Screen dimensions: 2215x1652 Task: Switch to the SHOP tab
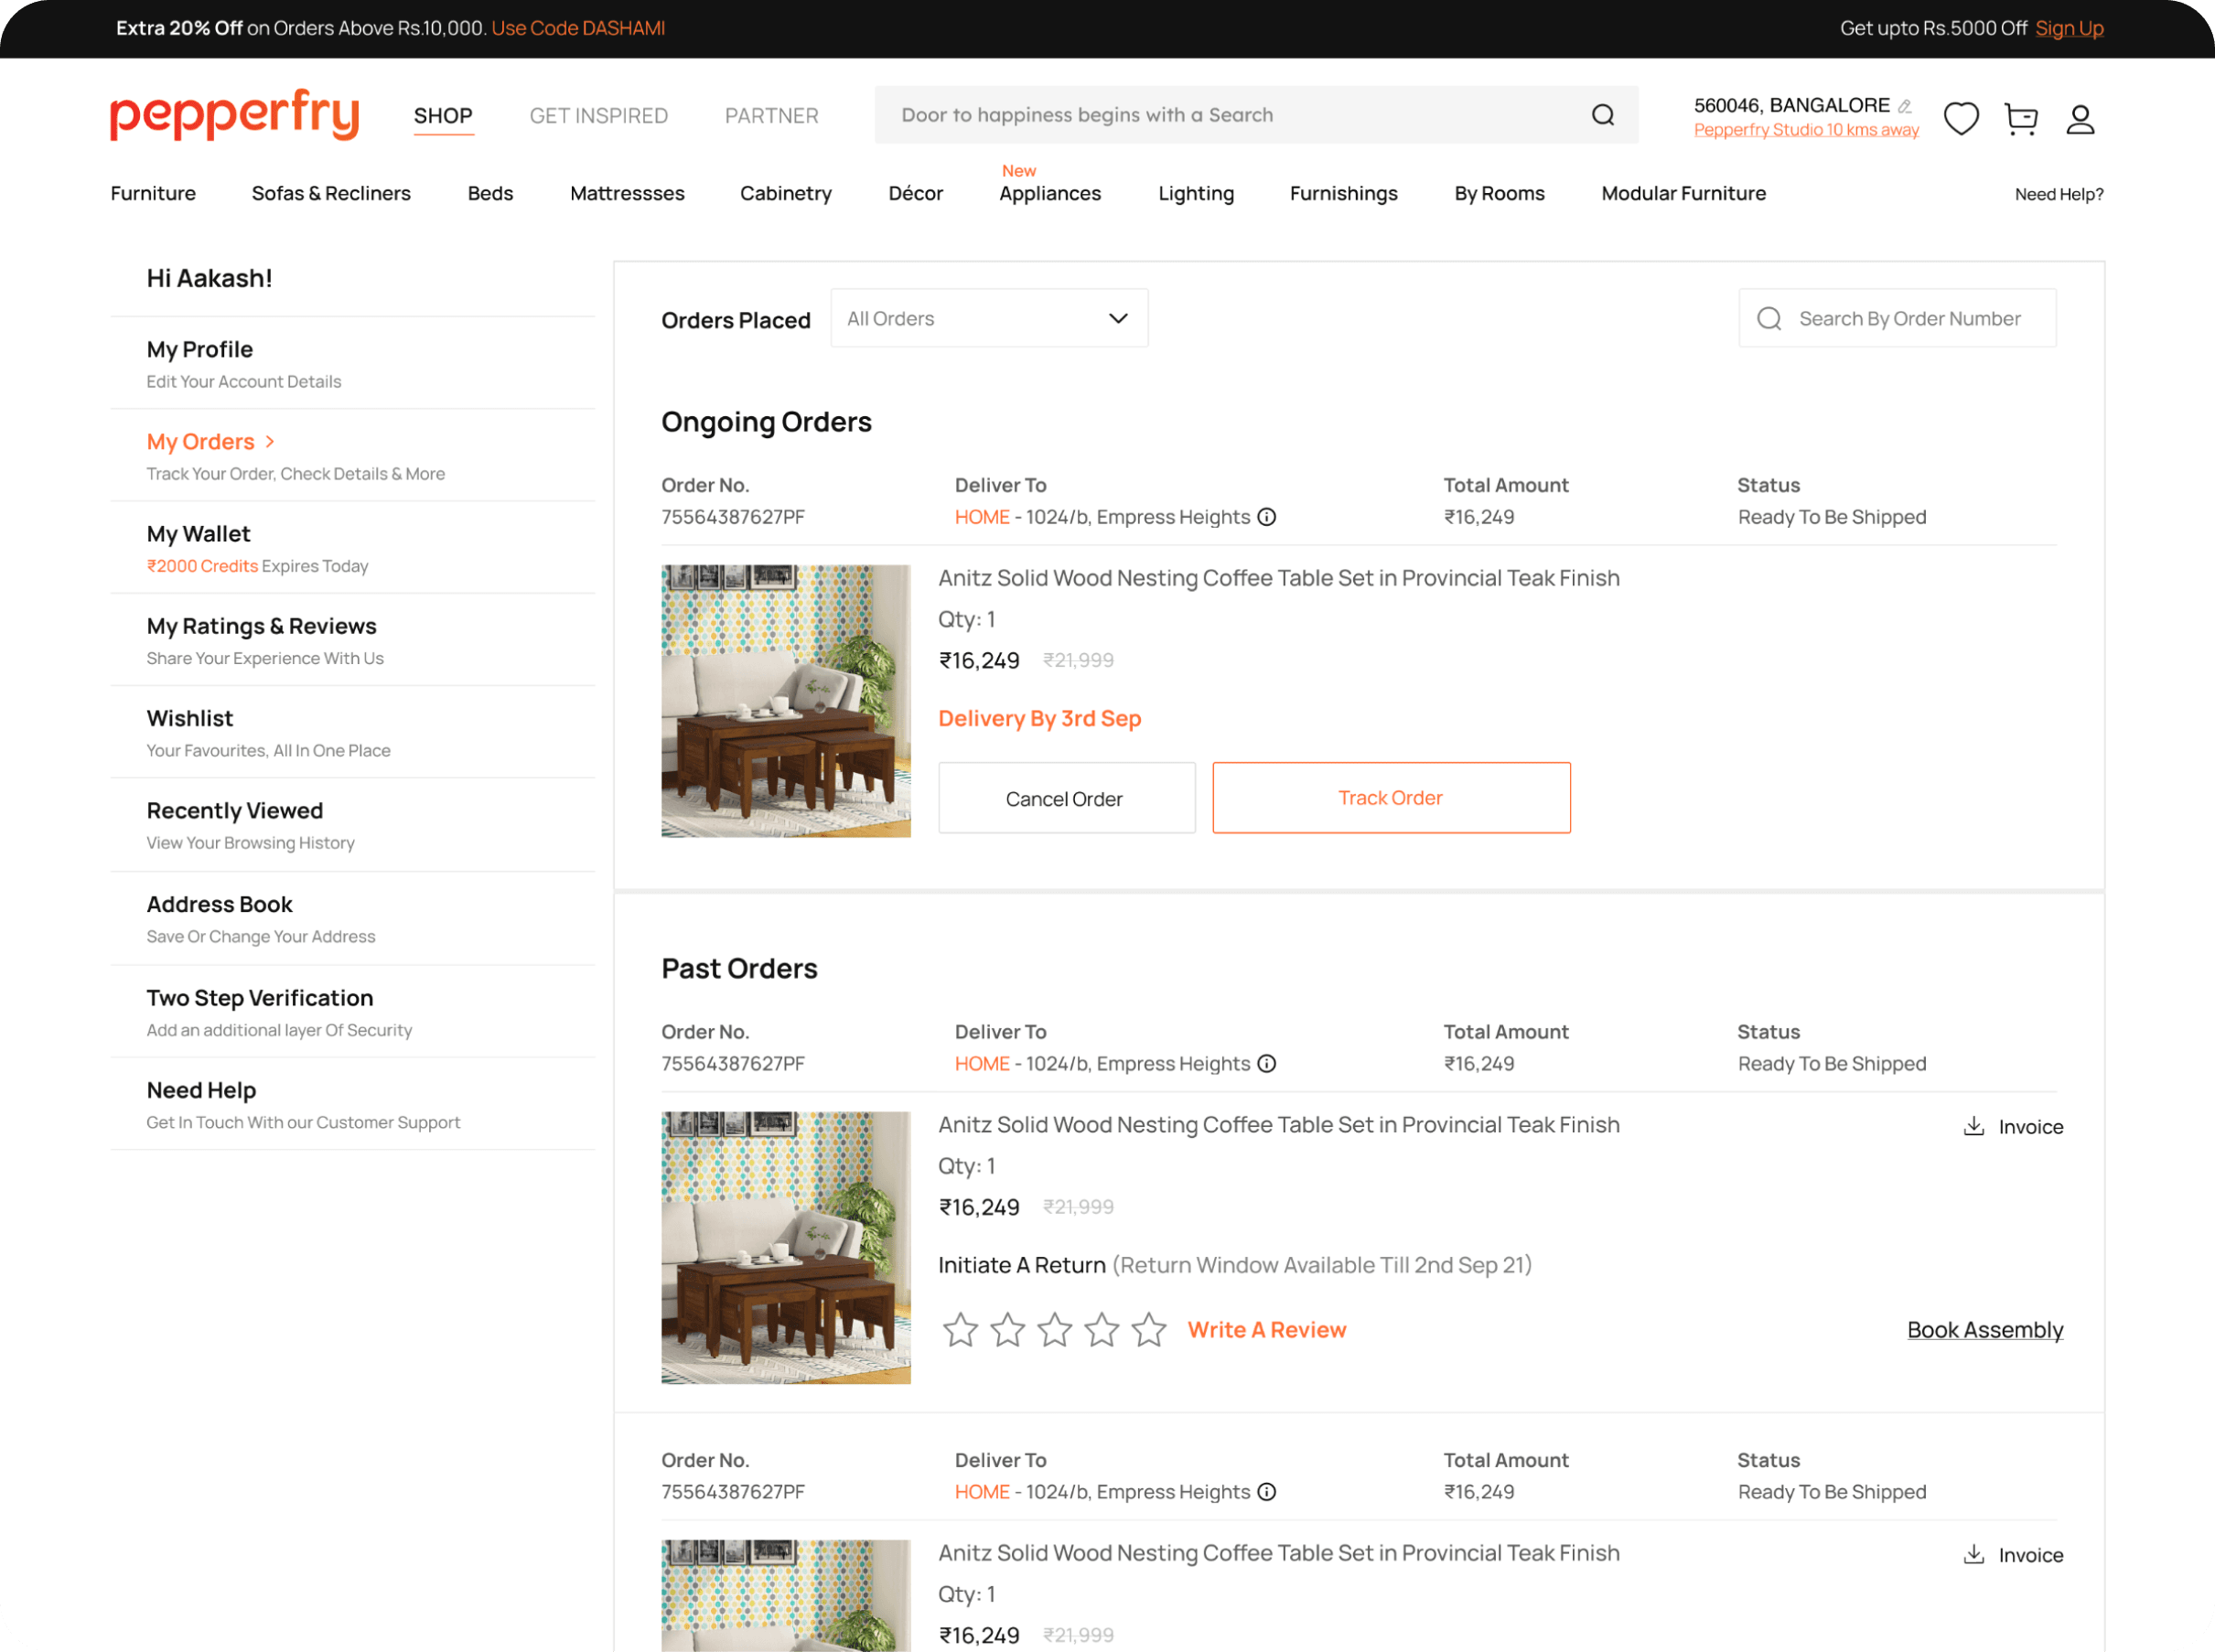coord(443,116)
